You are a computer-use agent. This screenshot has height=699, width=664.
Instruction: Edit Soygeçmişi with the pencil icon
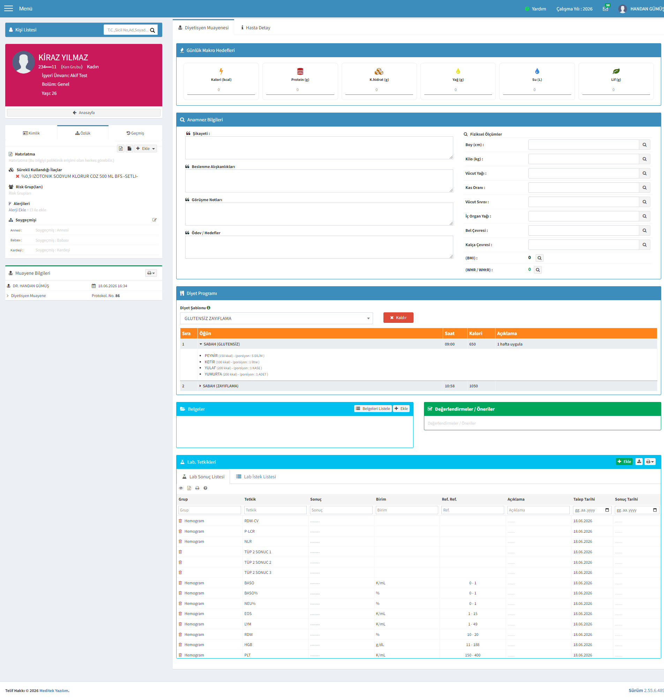(154, 220)
